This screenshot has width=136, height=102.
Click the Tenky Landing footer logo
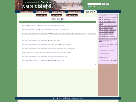click(x=67, y=98)
